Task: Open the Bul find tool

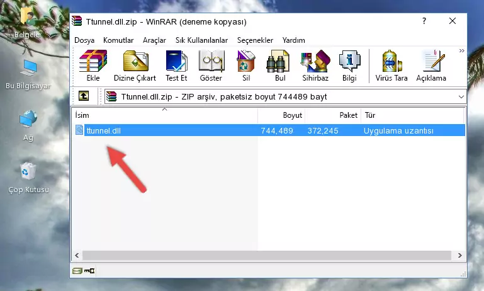Action: click(279, 66)
